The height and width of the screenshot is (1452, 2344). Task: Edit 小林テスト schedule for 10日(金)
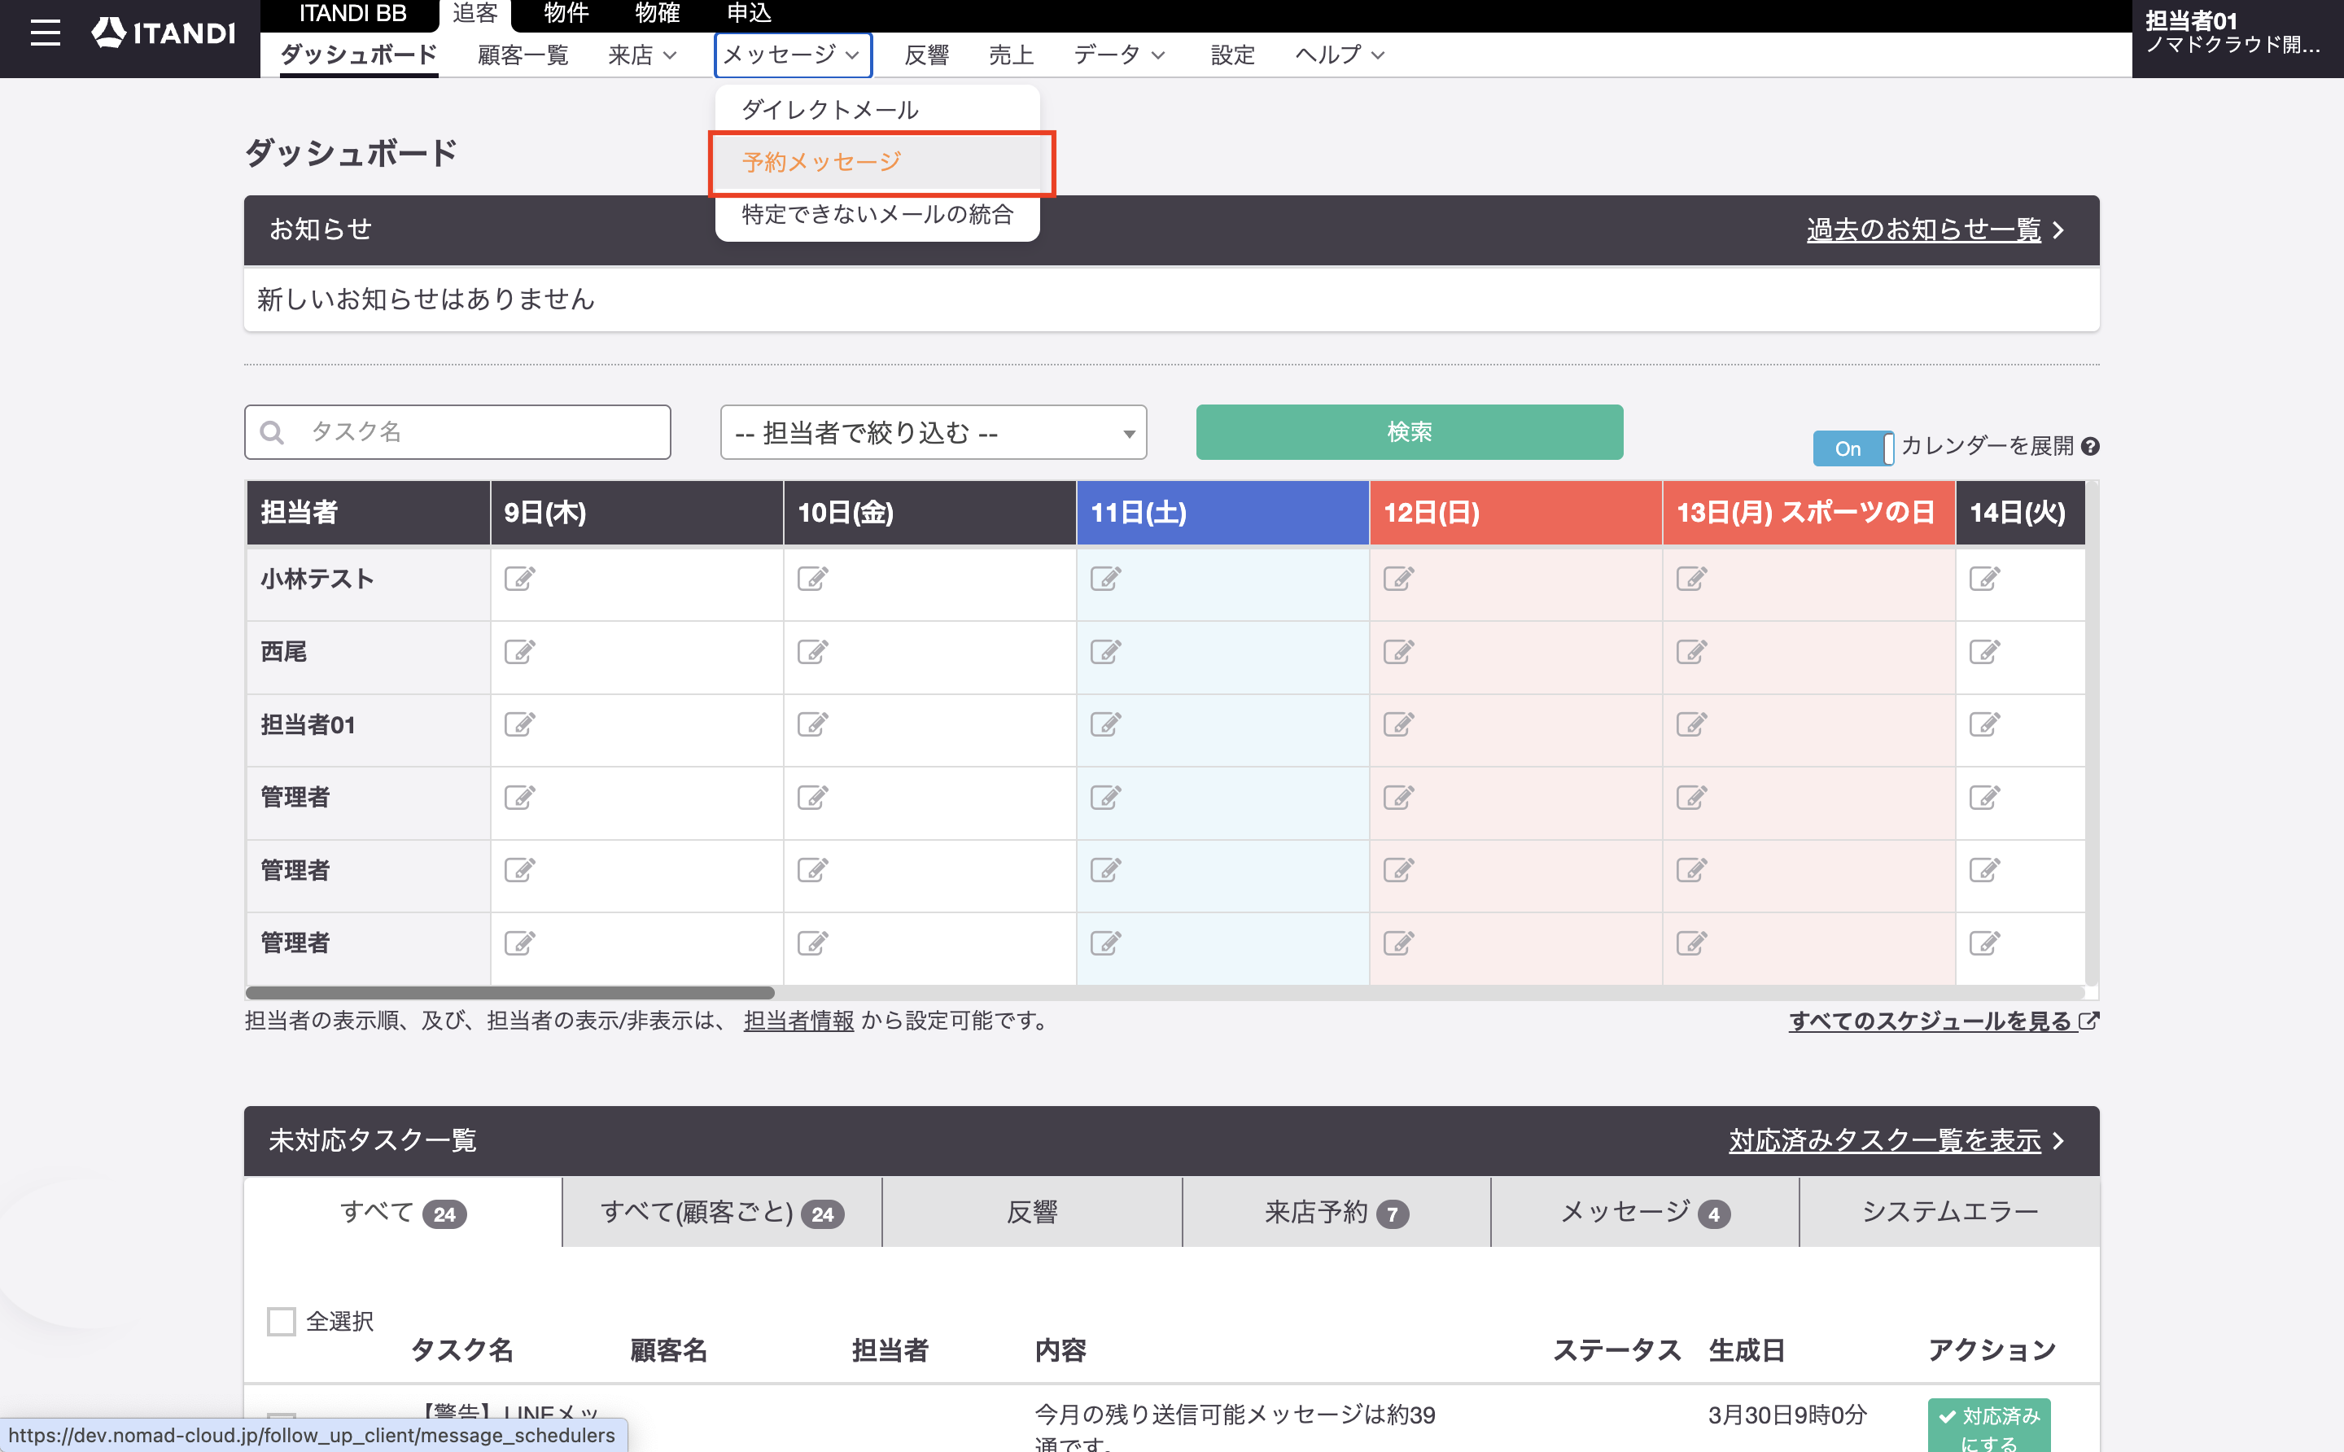tap(812, 579)
